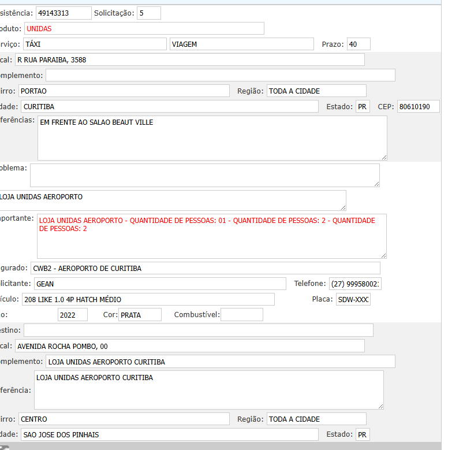Click the Bairro field with PORTAO
463x450 pixels.
(124, 91)
